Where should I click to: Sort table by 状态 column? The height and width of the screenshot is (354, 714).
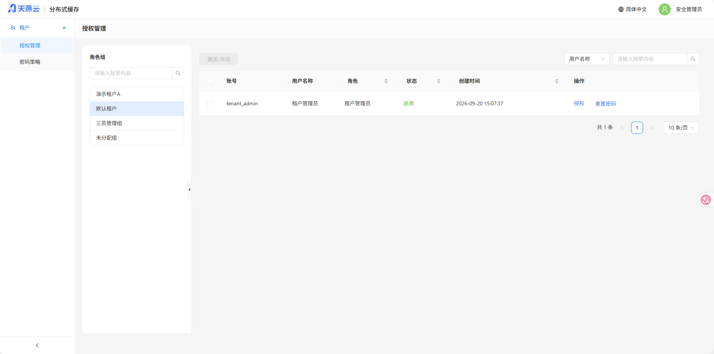[x=439, y=81]
